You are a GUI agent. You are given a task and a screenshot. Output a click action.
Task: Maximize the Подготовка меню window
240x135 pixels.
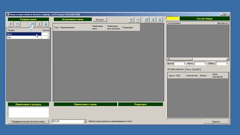[x=225, y=14]
